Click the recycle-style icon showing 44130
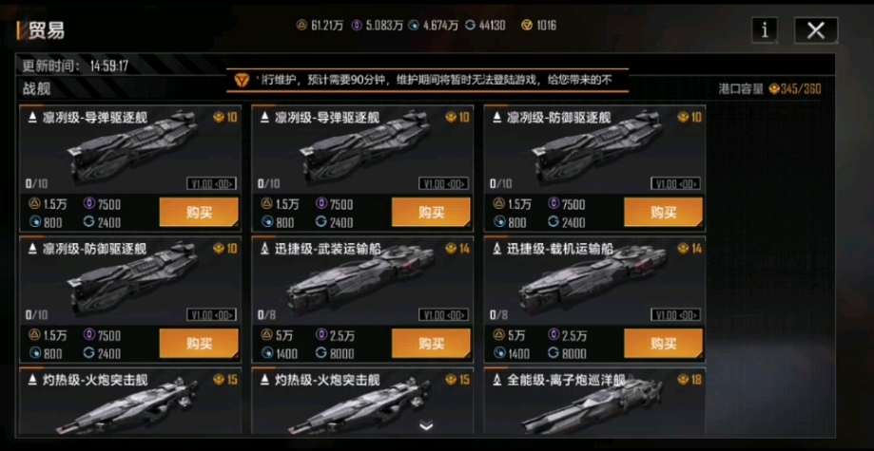This screenshot has height=451, width=874. [470, 25]
